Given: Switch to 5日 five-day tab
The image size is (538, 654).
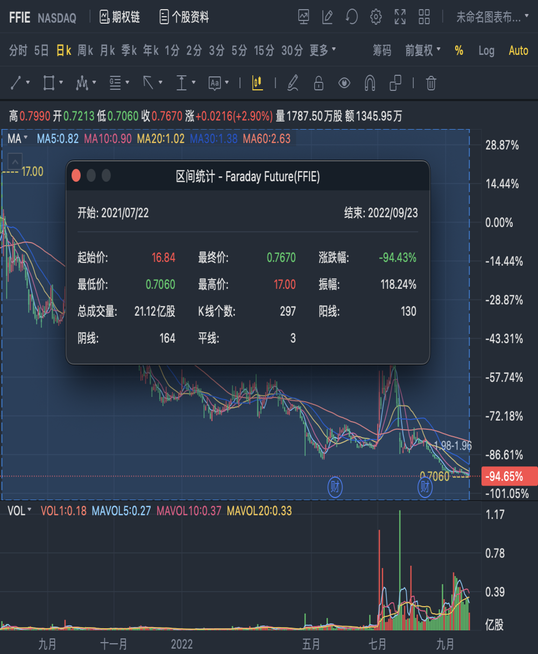Looking at the screenshot, I should [41, 51].
